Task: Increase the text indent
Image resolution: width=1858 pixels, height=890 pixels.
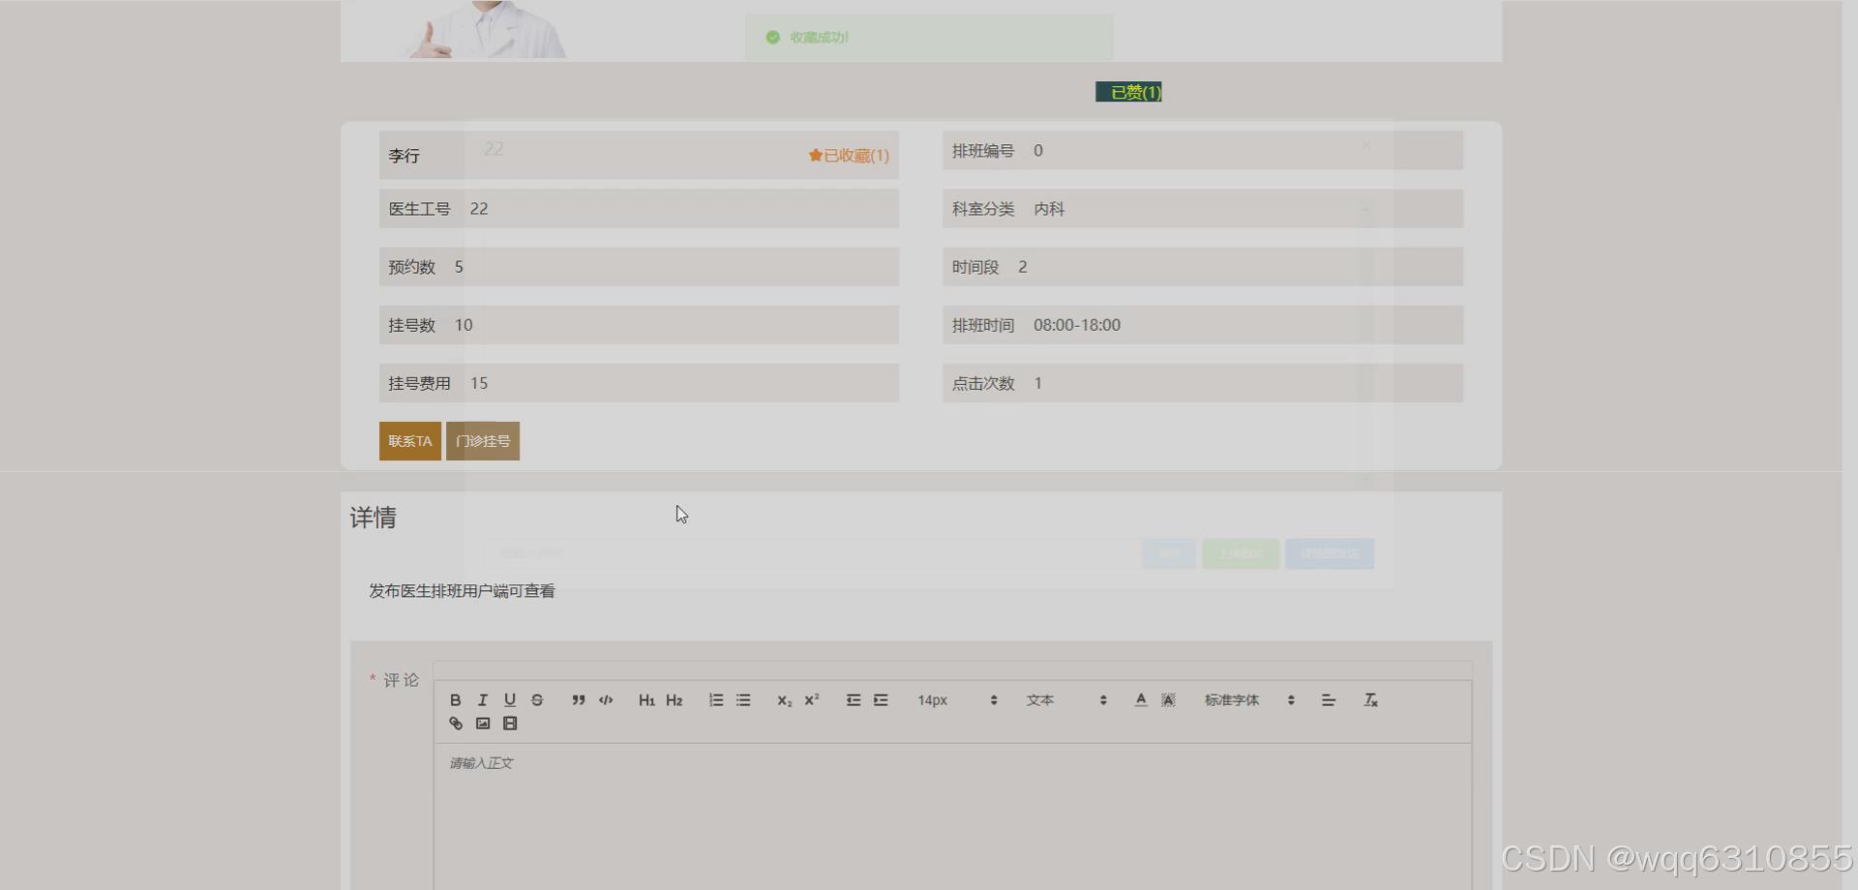Action: click(x=881, y=700)
